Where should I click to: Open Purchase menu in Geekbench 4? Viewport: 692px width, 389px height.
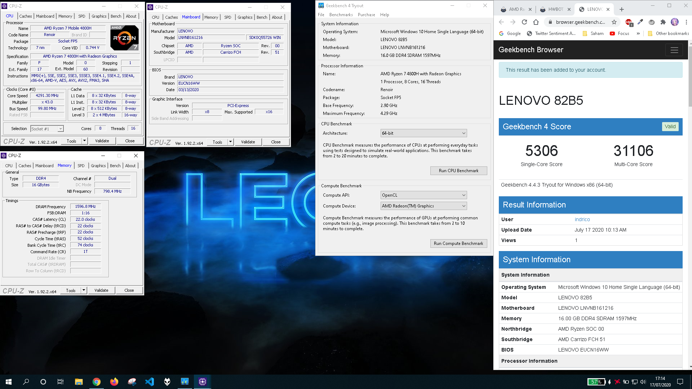[366, 15]
